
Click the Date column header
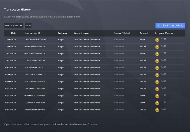pos(13,33)
